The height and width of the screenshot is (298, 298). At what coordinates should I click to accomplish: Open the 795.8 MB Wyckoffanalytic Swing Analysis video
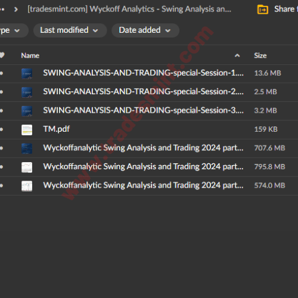click(x=143, y=166)
